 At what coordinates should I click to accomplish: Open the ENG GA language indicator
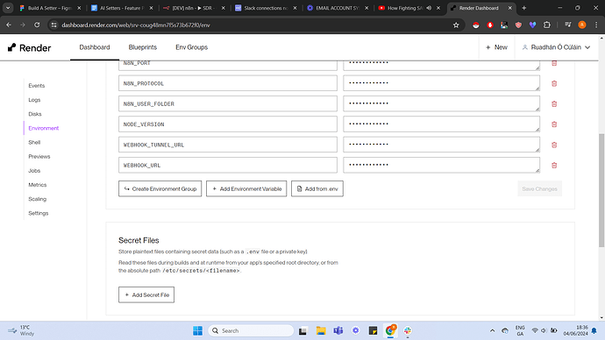[x=520, y=330]
